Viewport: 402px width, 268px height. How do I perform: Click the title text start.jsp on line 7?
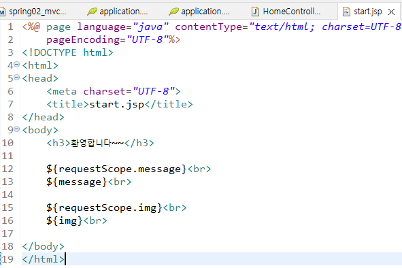coord(116,104)
